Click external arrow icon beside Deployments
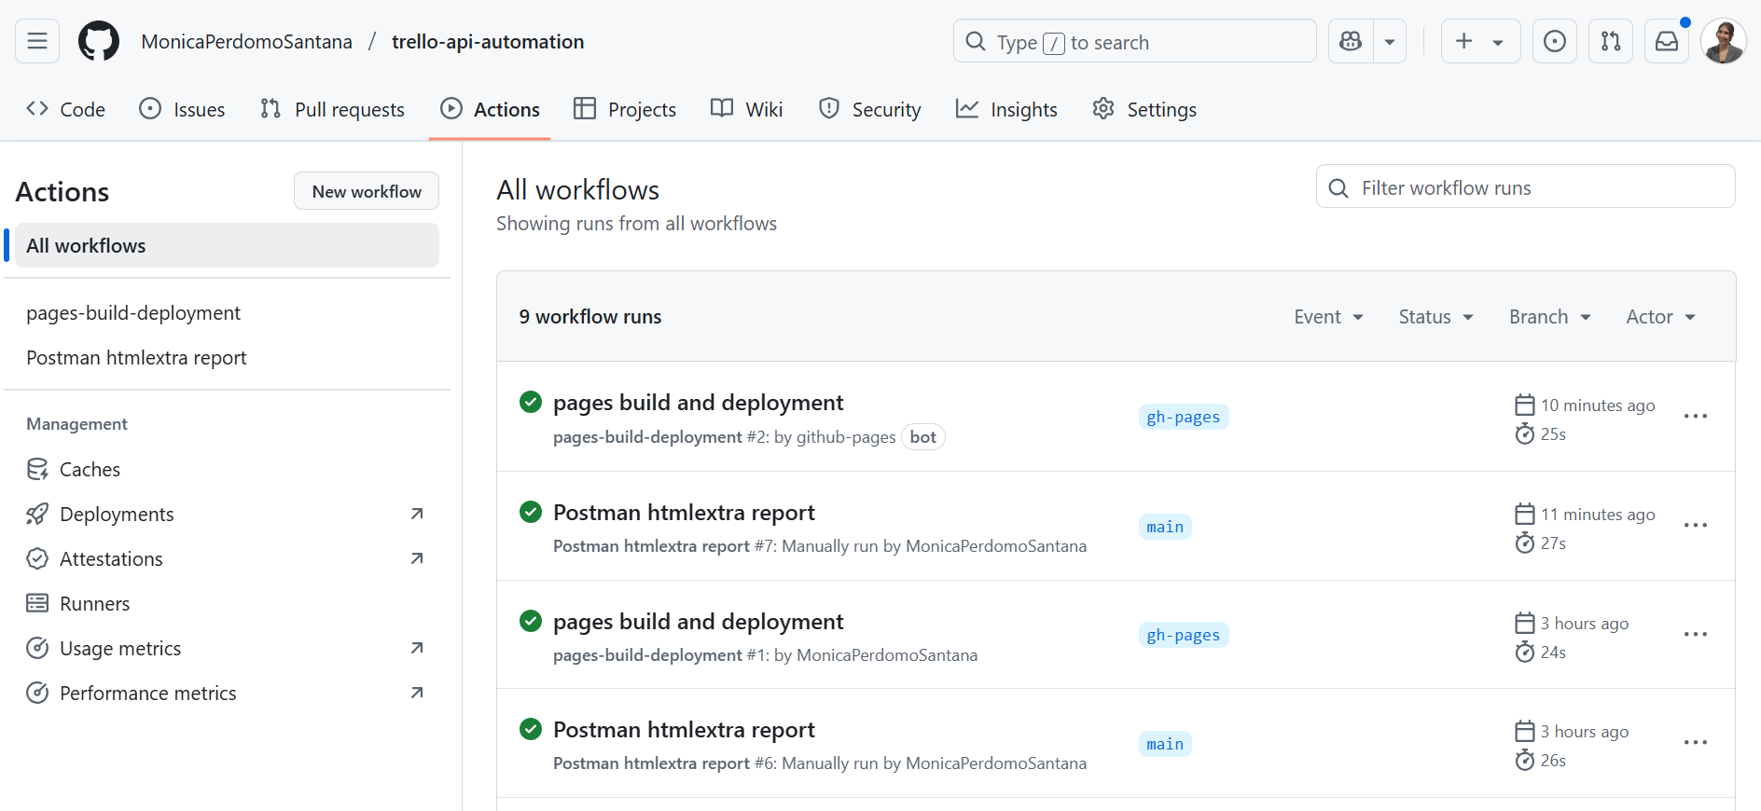Screen dimensions: 1761x811 pos(417,514)
